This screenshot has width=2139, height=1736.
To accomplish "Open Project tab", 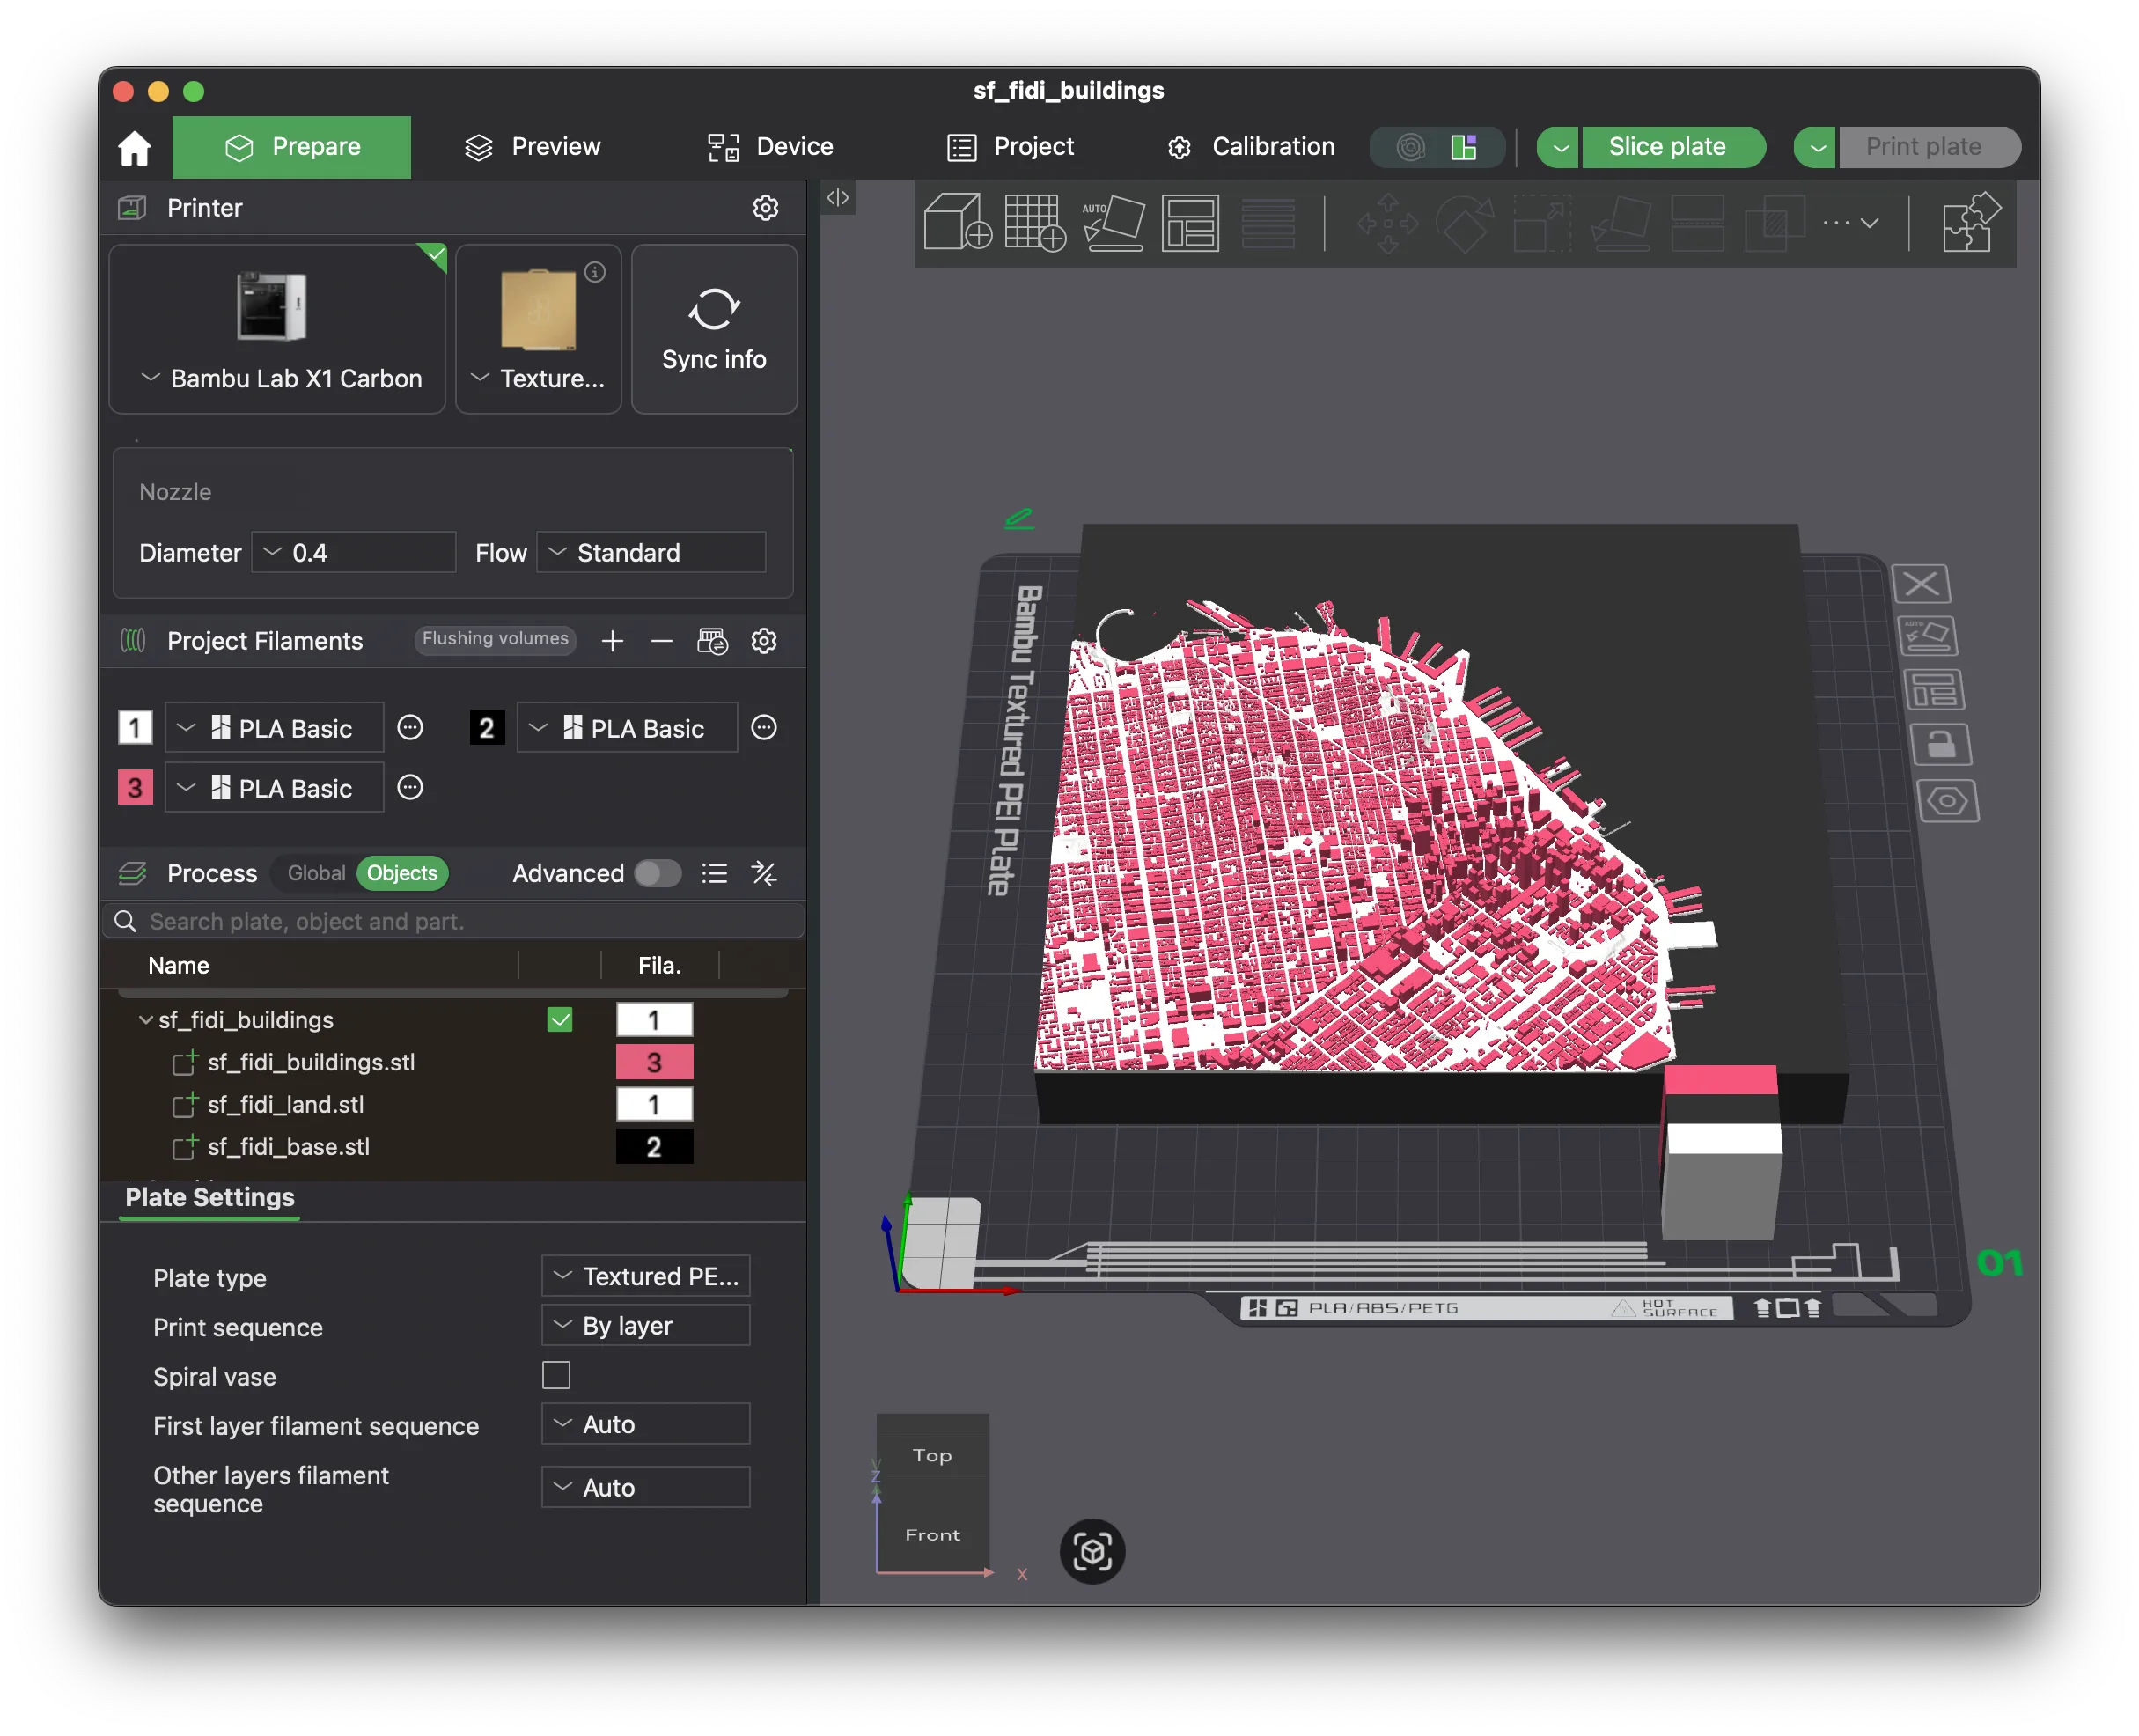I will (1011, 147).
